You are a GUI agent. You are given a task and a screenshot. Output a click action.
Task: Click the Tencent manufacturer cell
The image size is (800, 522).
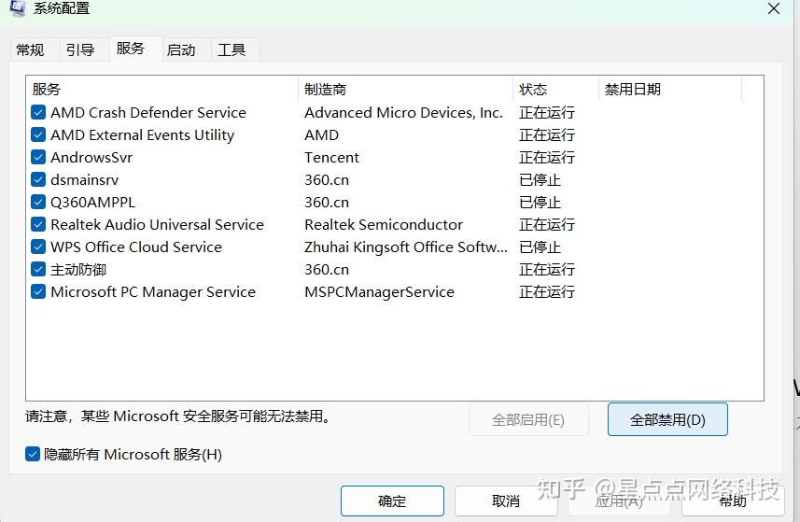(331, 157)
